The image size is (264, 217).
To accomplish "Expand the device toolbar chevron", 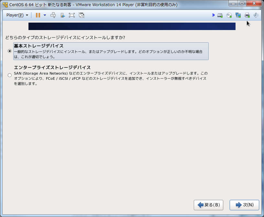I will (x=213, y=15).
